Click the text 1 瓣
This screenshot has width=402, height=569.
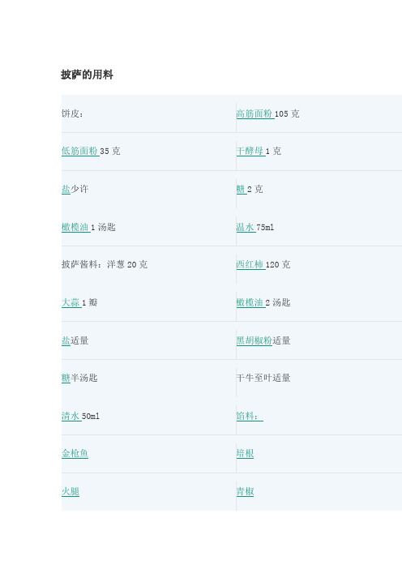coord(90,302)
